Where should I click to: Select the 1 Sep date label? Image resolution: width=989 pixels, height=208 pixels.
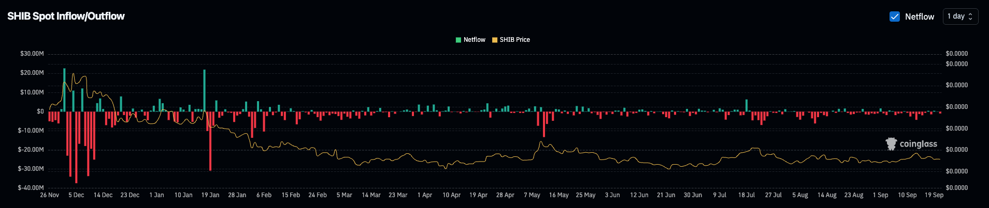[881, 195]
